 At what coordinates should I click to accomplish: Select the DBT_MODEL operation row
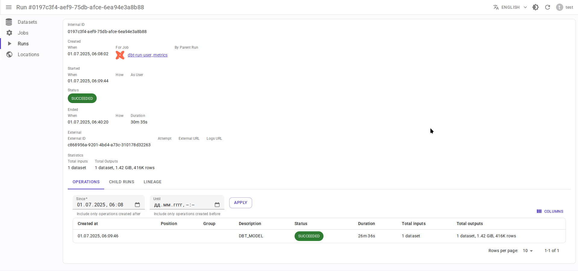tap(251, 236)
